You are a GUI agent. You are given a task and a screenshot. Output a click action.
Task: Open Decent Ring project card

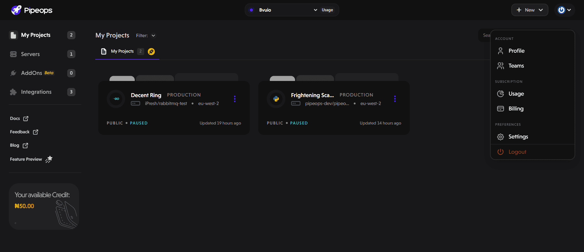click(x=174, y=108)
